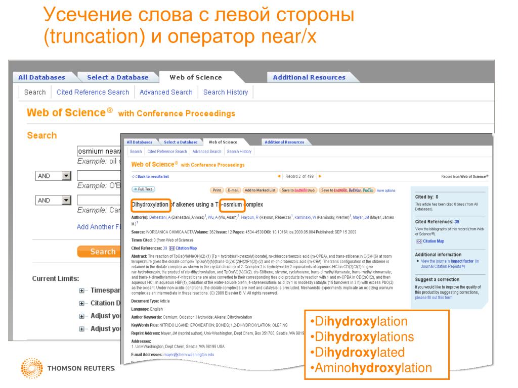Open author link 'Dehestani, A'
The image size is (518, 388).
tap(160, 217)
